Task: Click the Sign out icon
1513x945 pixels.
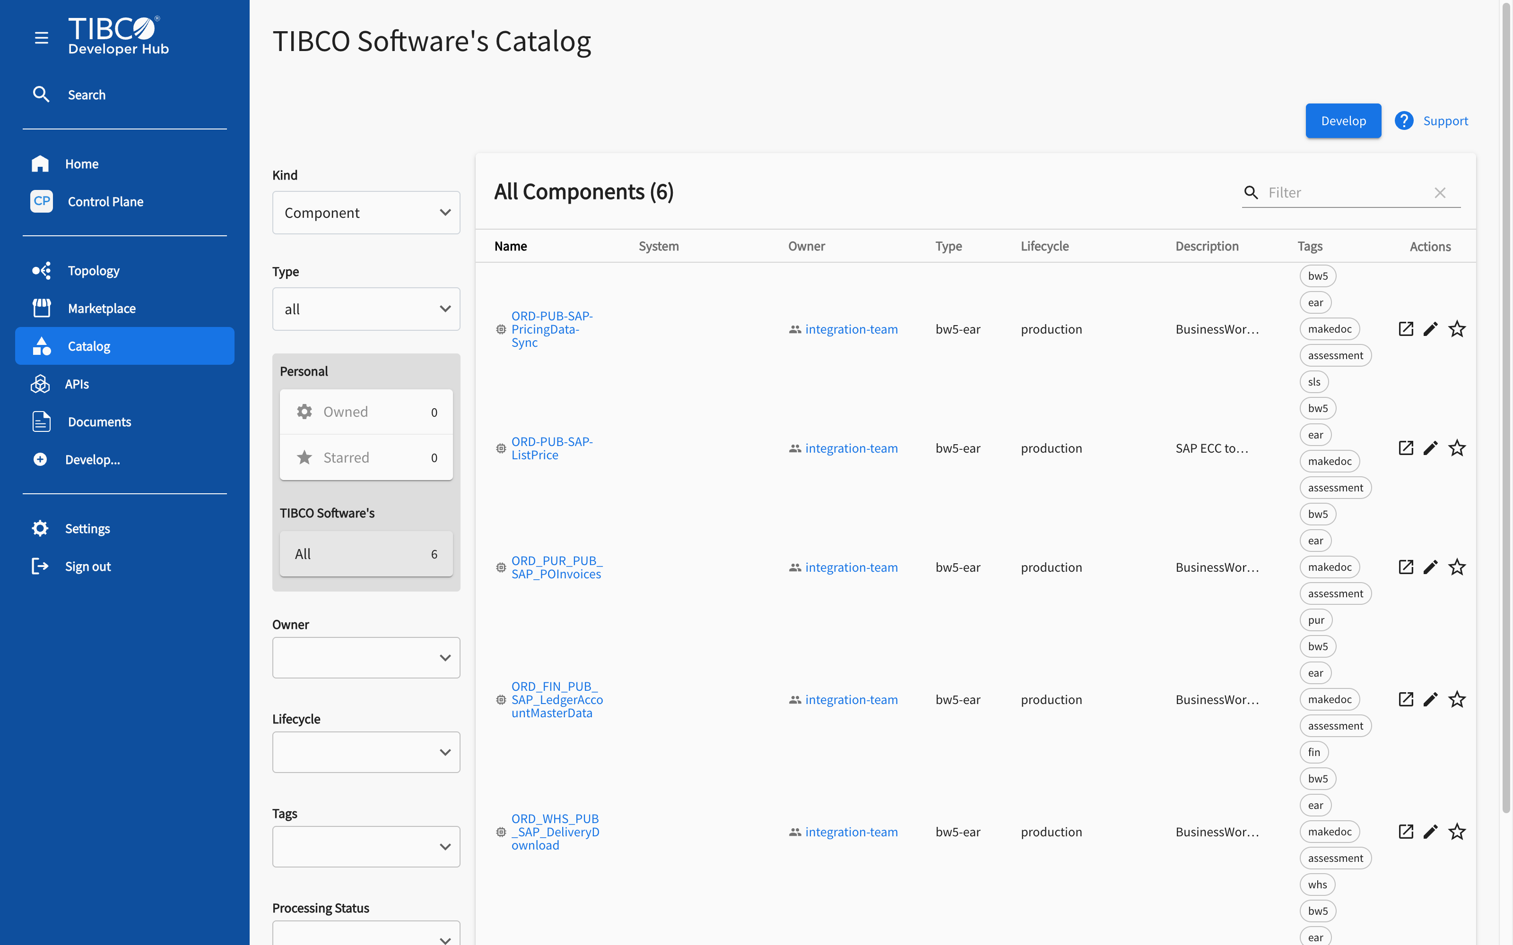Action: pos(40,566)
